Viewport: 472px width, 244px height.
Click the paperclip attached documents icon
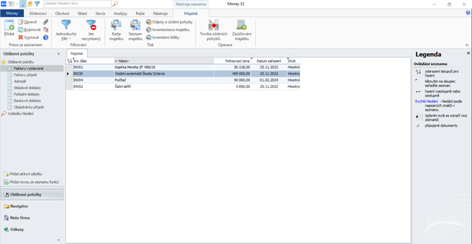46,22
